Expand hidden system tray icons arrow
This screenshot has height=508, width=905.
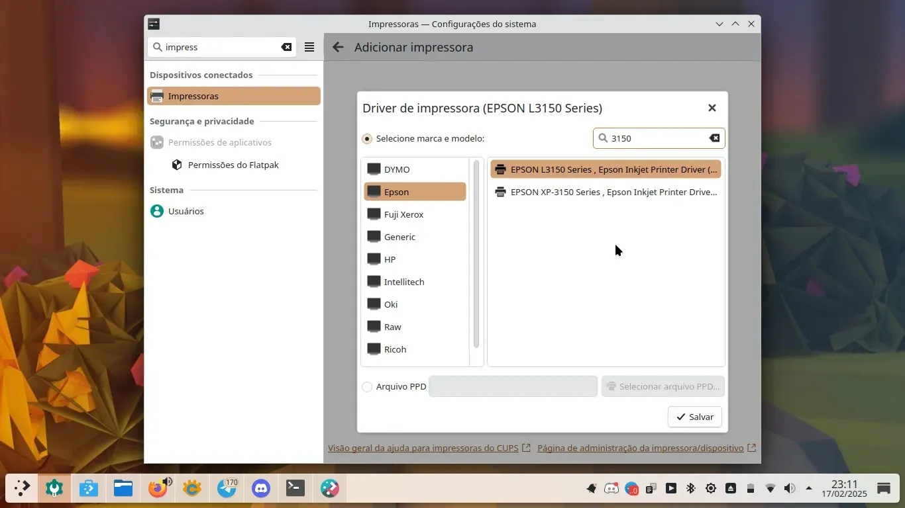809,489
